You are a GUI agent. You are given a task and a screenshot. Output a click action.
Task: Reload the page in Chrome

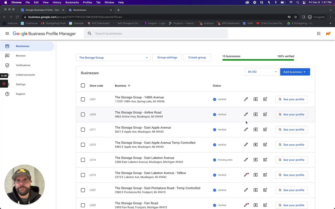tap(17, 17)
